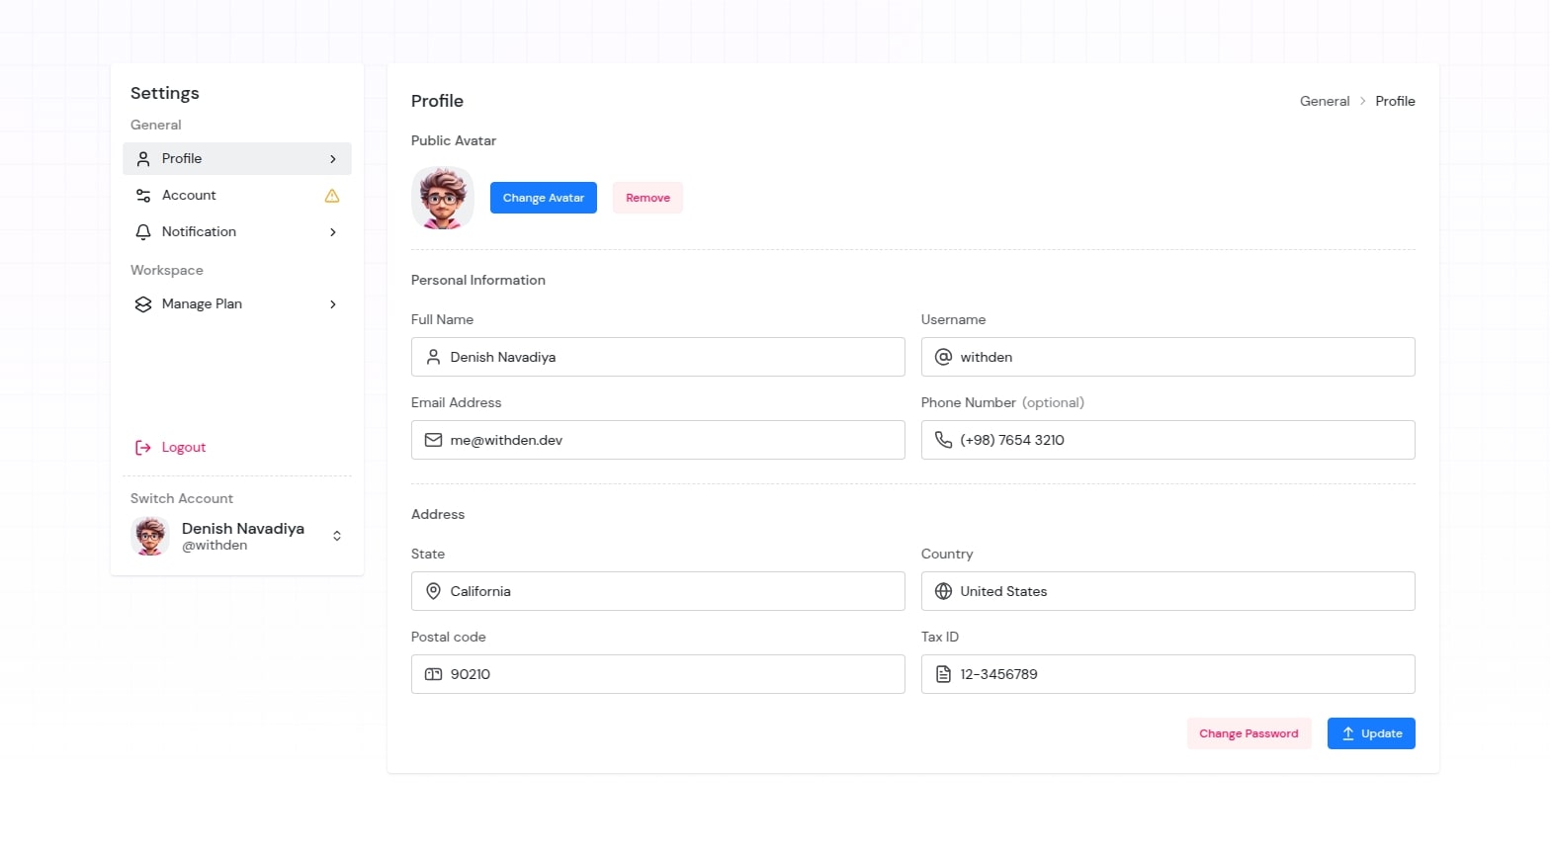Expand the Manage Plan chevron

point(333,304)
